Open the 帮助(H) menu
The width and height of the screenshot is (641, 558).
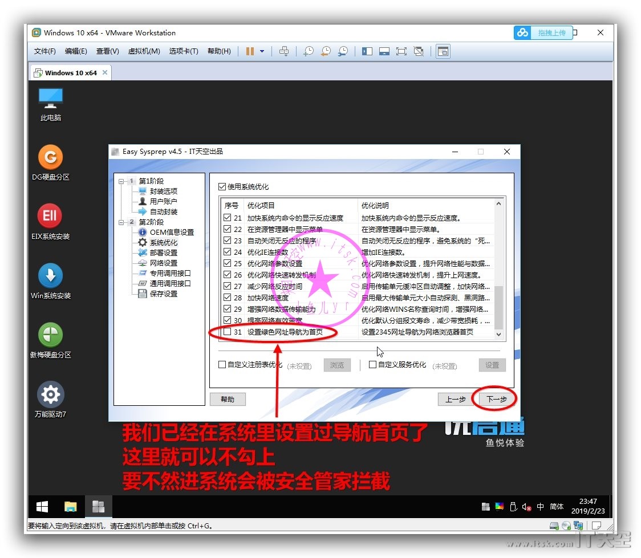pos(219,51)
